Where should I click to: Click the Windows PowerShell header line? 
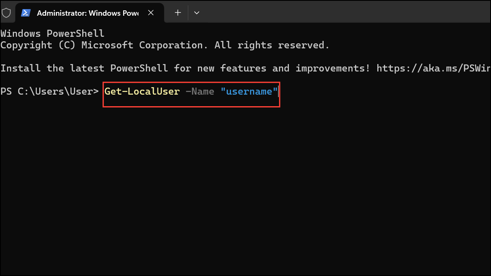point(52,33)
